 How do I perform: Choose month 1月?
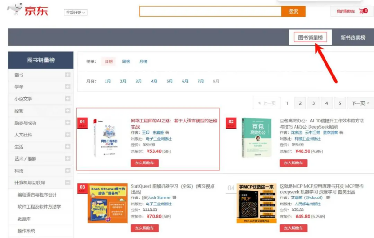pyautogui.click(x=107, y=81)
